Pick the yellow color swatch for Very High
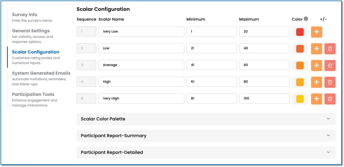This screenshot has width=344, height=167. coord(300,99)
